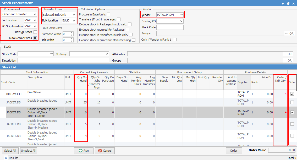The height and width of the screenshot is (160, 297).
Task: Uncheck Order box for BIKE.WHEEL row
Action: 292,94
